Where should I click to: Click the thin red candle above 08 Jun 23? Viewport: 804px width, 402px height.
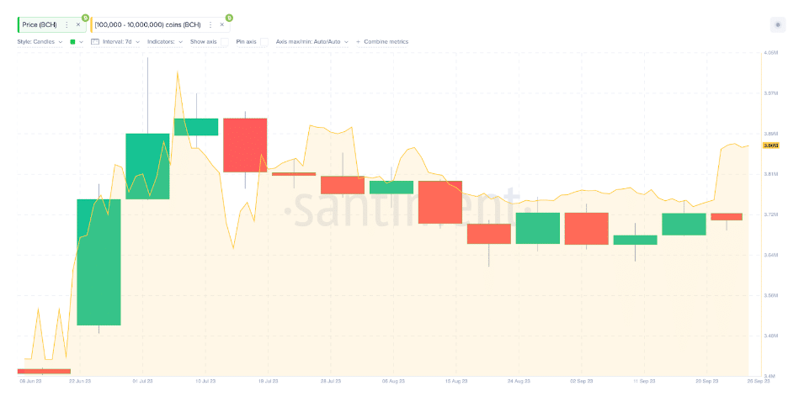[44, 371]
